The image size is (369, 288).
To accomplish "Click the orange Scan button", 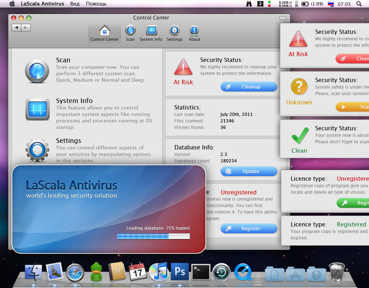I will [352, 107].
